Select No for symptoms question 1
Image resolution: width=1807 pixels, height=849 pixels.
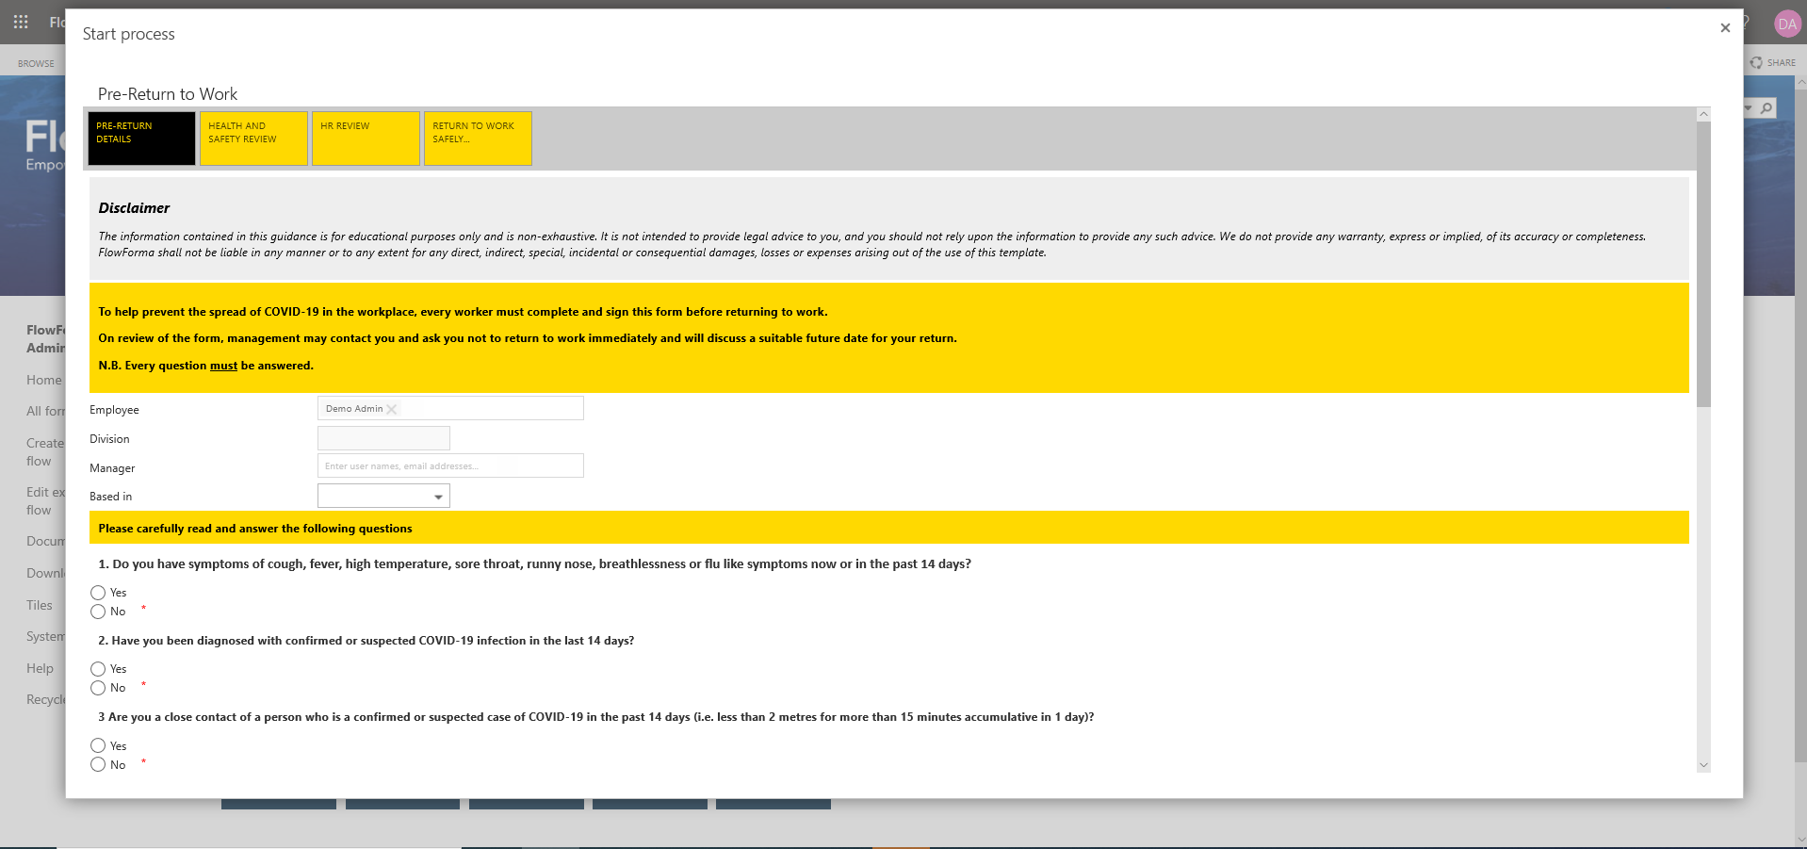tap(98, 612)
